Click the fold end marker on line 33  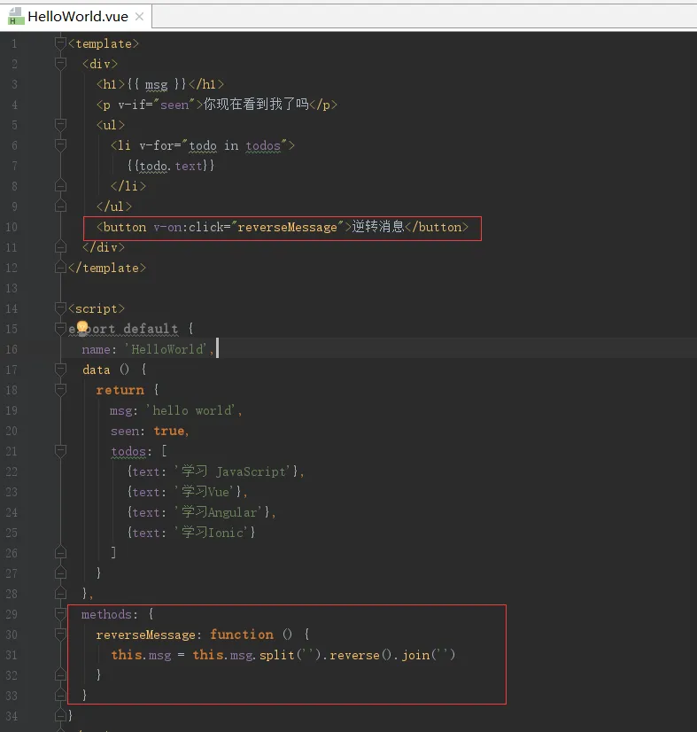60,696
